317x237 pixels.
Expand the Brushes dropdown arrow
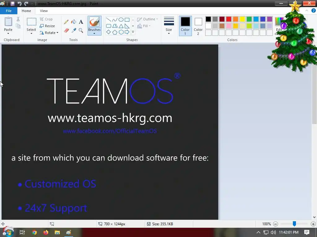(x=94, y=33)
